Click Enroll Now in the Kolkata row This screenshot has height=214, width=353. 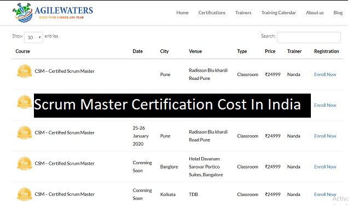[325, 194]
